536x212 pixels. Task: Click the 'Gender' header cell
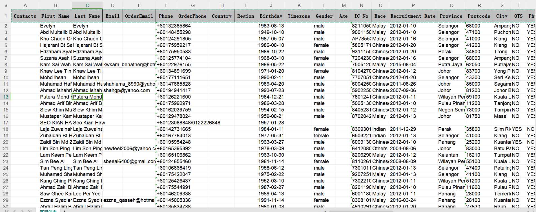tap(324, 16)
